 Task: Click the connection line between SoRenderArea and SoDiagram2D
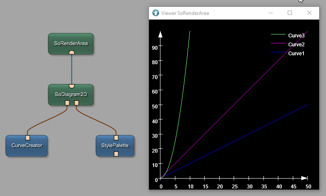pos(72,69)
